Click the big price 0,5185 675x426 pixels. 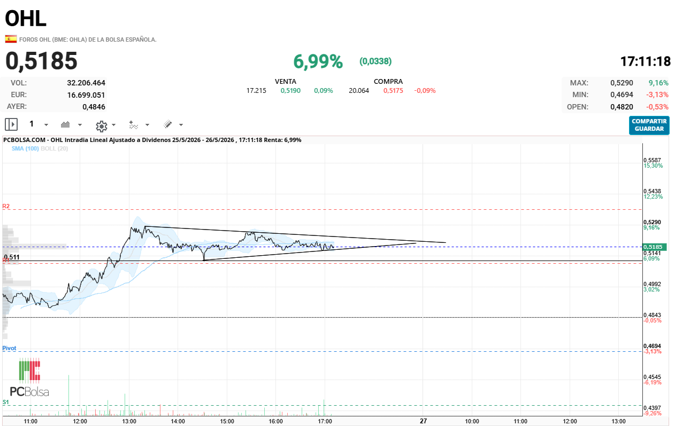(41, 61)
